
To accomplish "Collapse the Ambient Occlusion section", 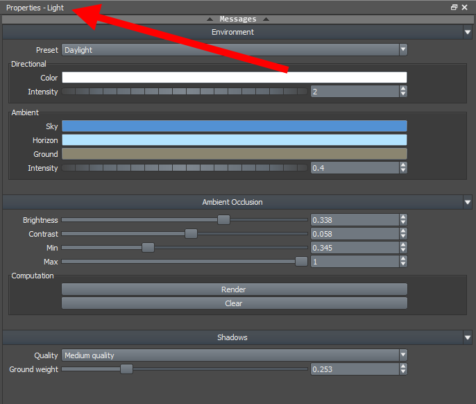I will [x=468, y=202].
